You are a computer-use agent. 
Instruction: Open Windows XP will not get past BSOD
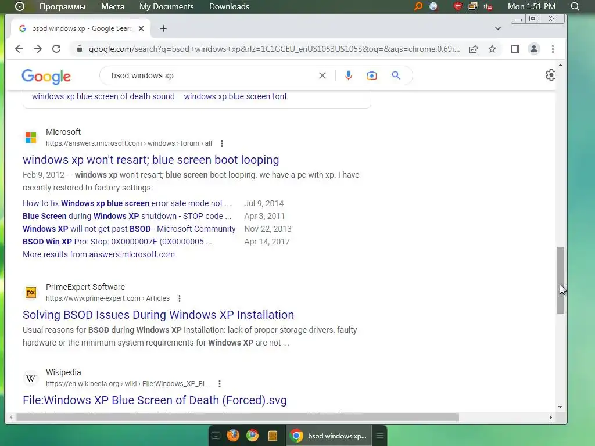(x=129, y=229)
